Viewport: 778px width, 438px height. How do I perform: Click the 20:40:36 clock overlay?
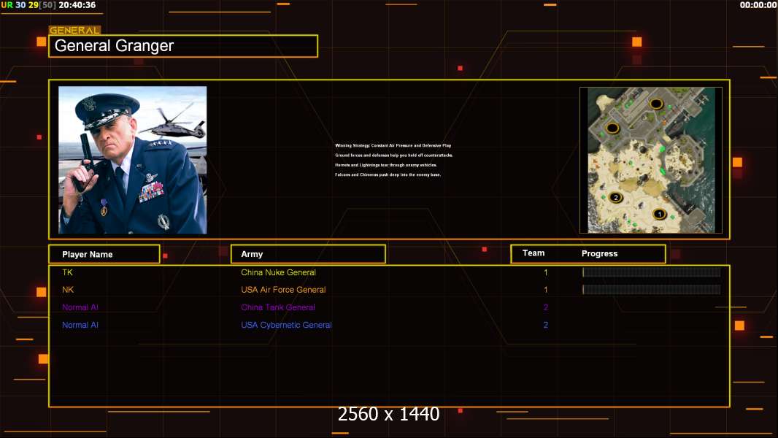pos(77,5)
